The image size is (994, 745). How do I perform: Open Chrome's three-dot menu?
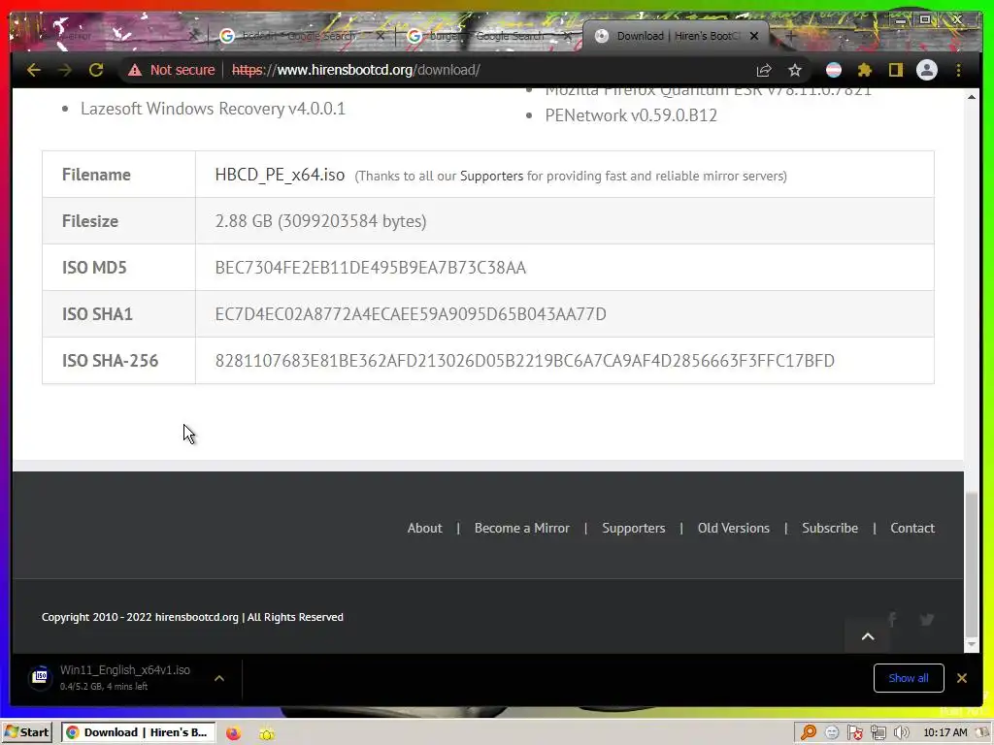[958, 70]
